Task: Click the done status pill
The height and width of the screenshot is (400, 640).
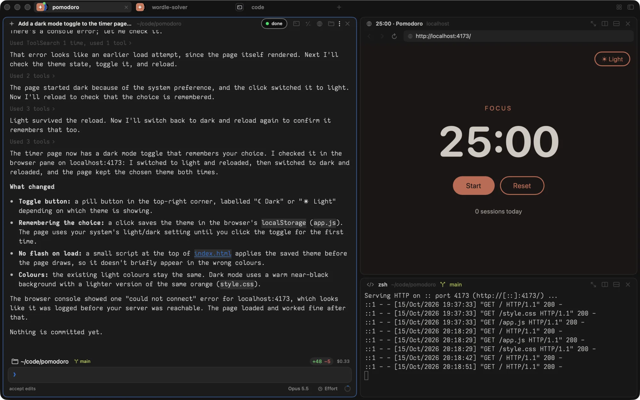Action: click(x=274, y=24)
